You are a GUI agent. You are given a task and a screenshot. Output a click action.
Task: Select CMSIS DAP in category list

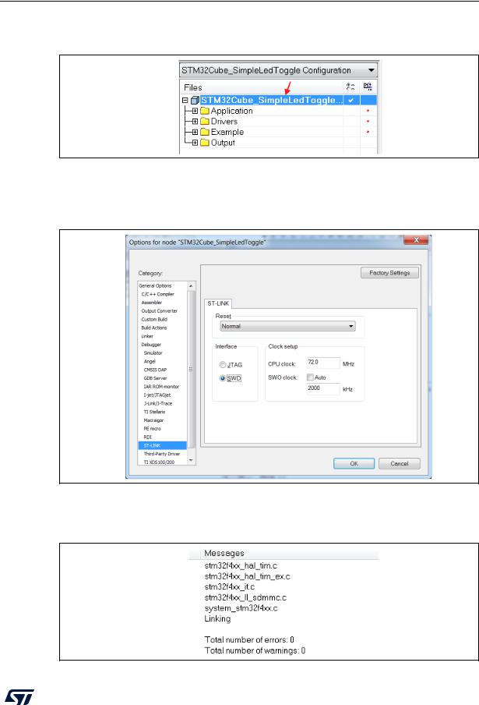155,370
